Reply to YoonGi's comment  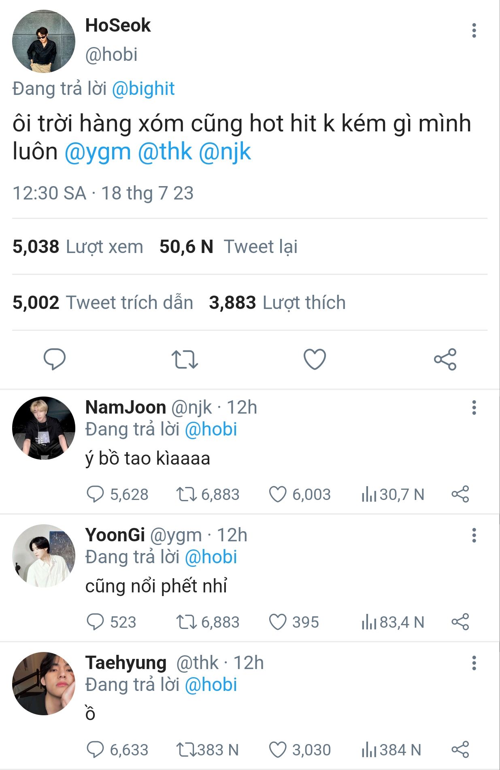pyautogui.click(x=95, y=622)
